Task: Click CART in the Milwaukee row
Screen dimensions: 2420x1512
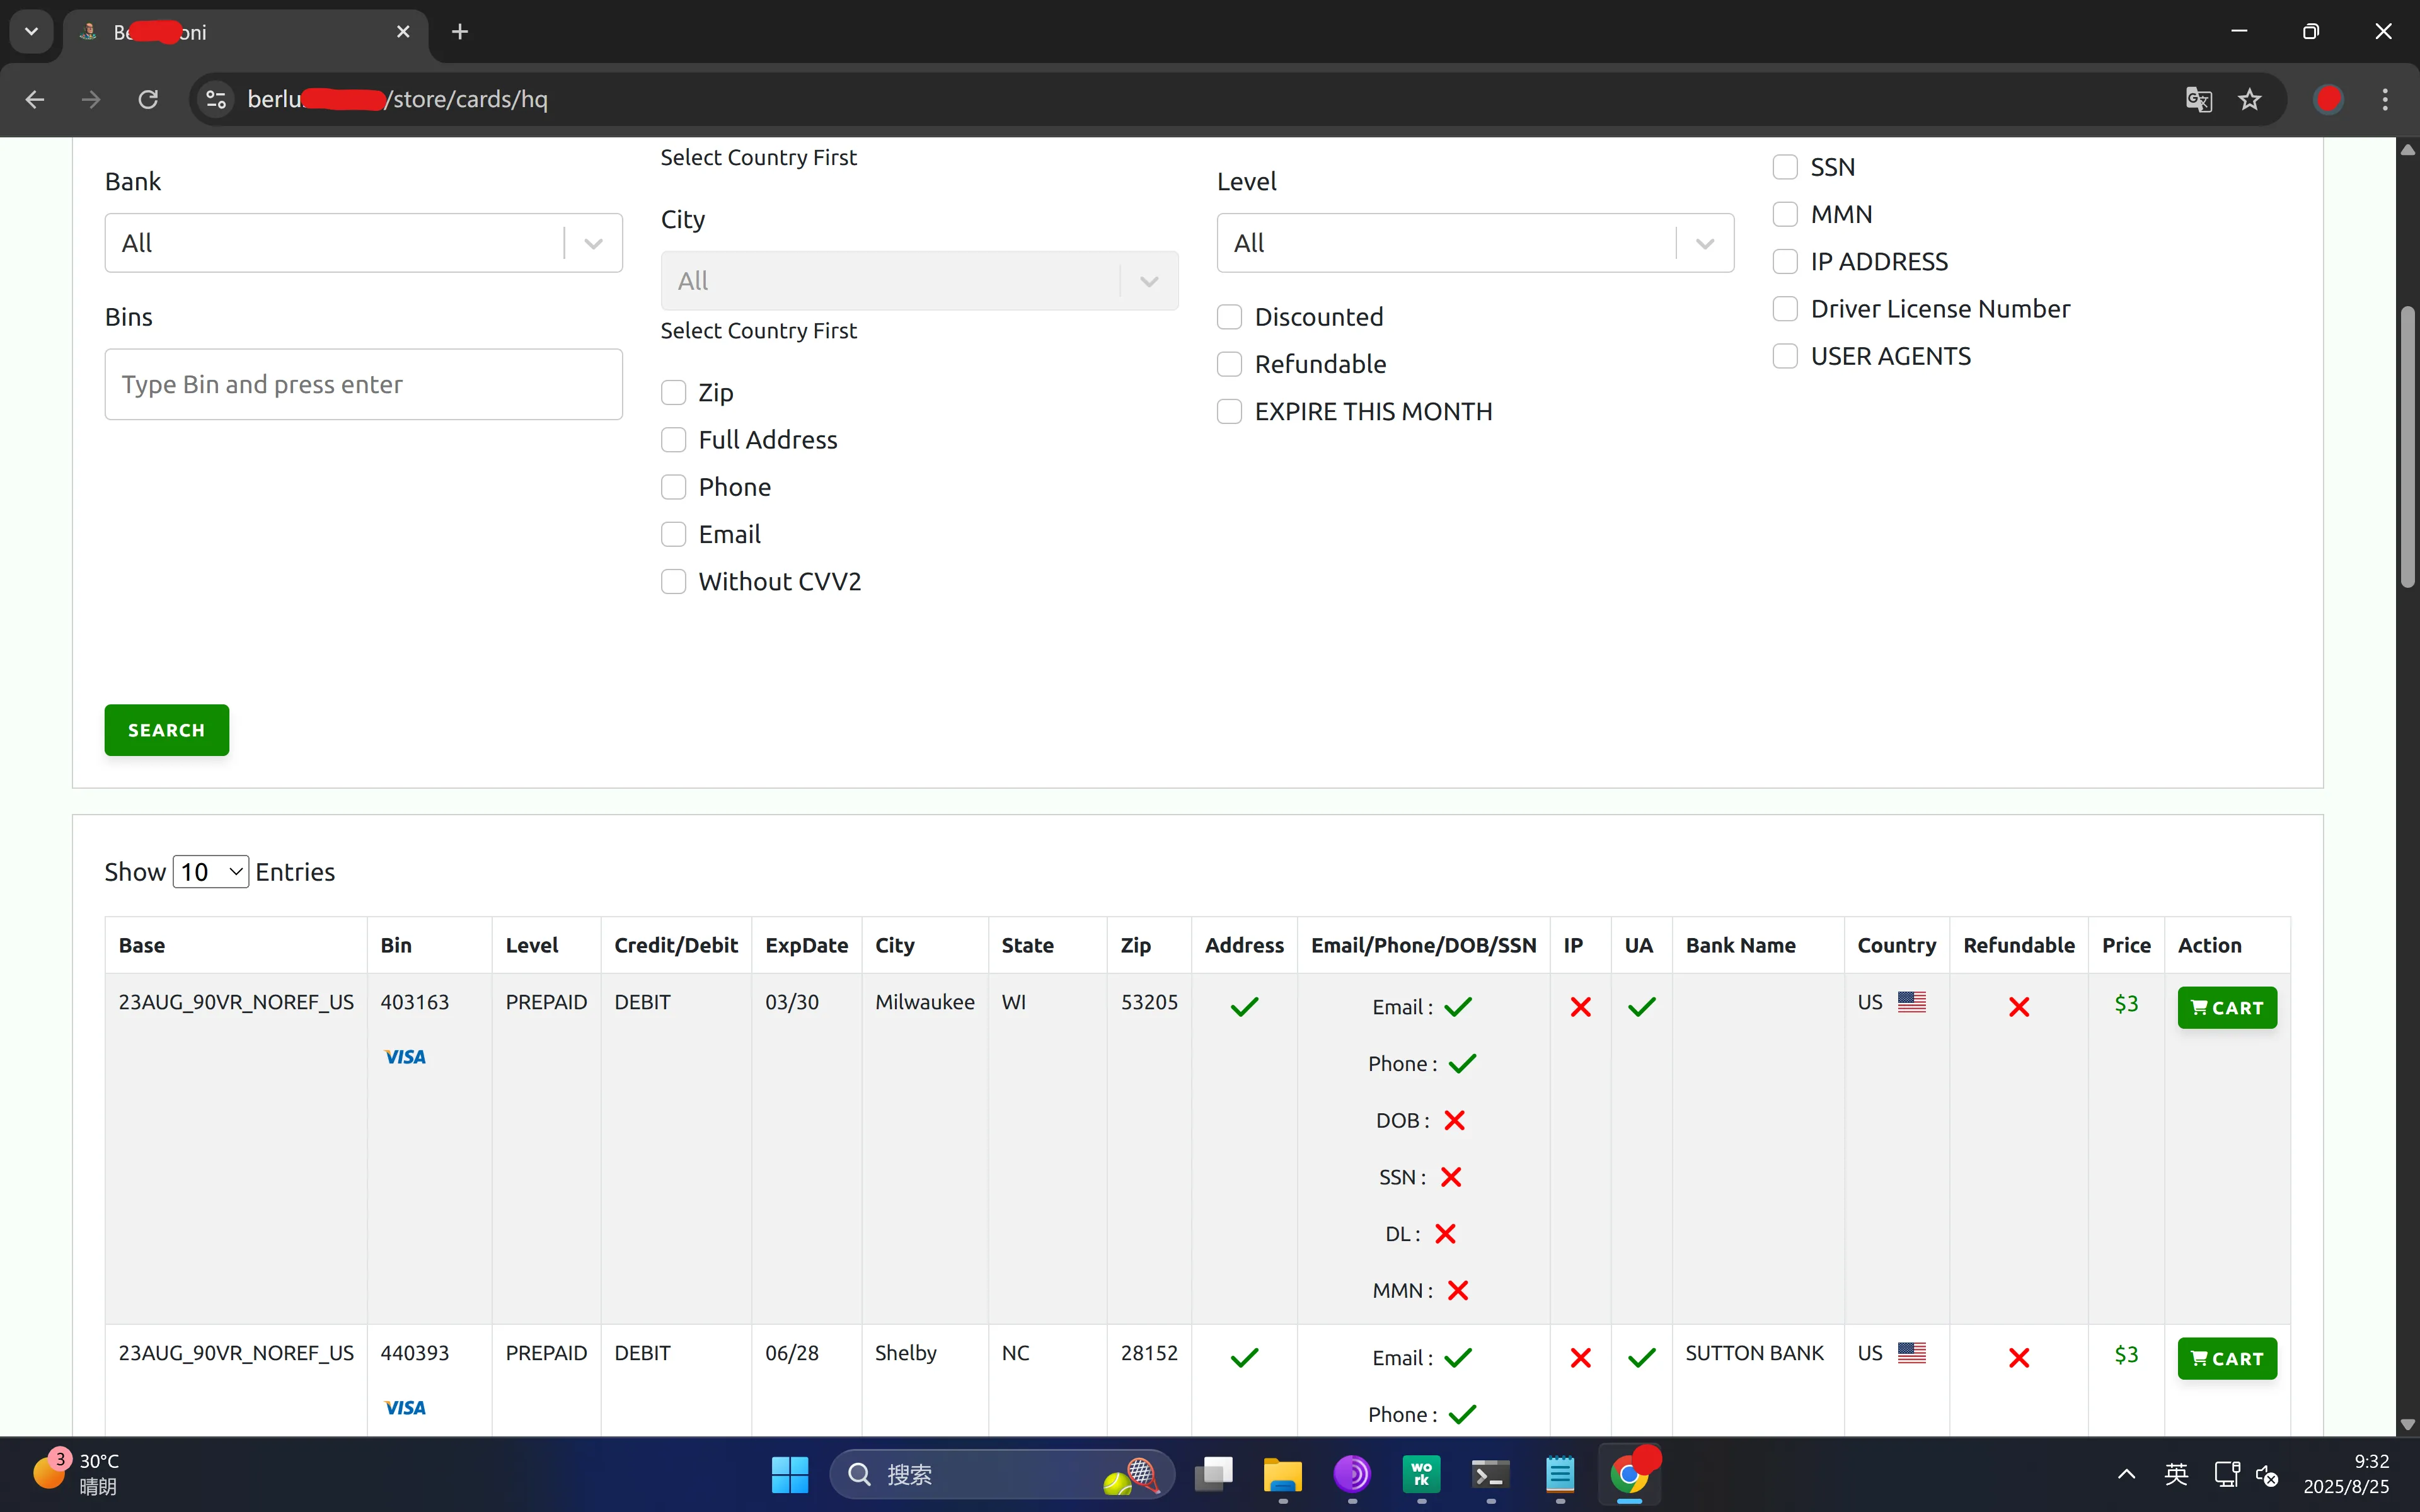Action: point(2227,1008)
